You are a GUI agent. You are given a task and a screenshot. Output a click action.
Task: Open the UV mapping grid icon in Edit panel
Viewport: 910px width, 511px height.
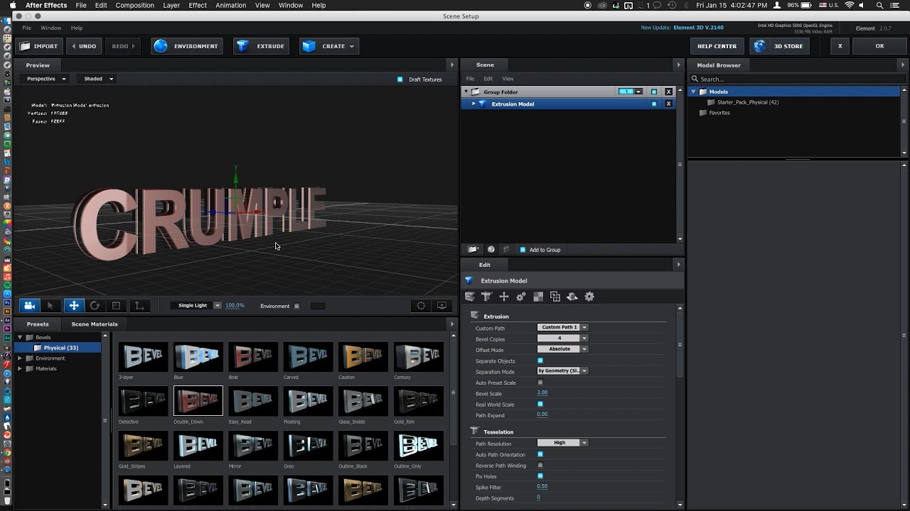click(x=555, y=297)
